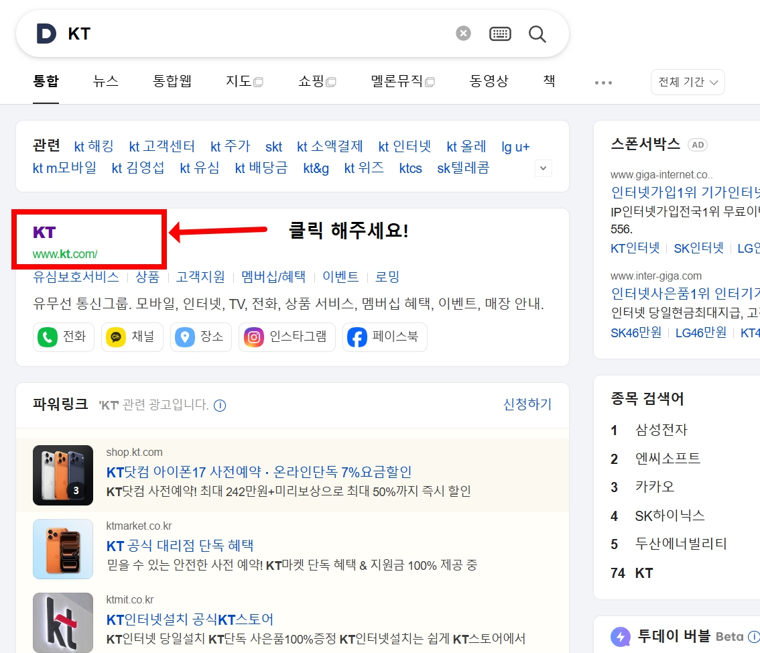Viewport: 760px width, 653px height.
Task: Click SK46만원 link in sponsor box
Action: [x=636, y=333]
